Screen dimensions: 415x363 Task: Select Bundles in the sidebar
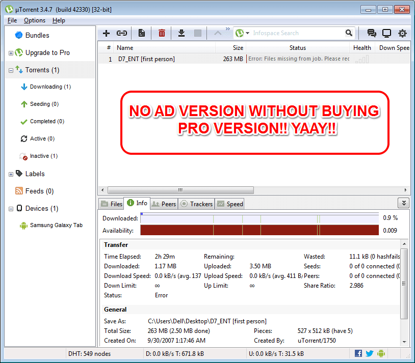point(37,35)
